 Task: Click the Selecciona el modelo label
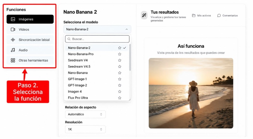pyautogui.click(x=81, y=22)
